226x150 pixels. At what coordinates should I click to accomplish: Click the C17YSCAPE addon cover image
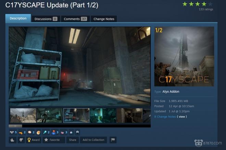pos(184,57)
